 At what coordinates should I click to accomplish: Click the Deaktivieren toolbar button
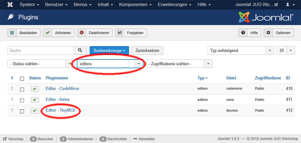point(95,33)
